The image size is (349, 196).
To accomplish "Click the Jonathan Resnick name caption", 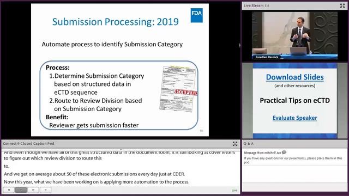I will click(x=267, y=57).
